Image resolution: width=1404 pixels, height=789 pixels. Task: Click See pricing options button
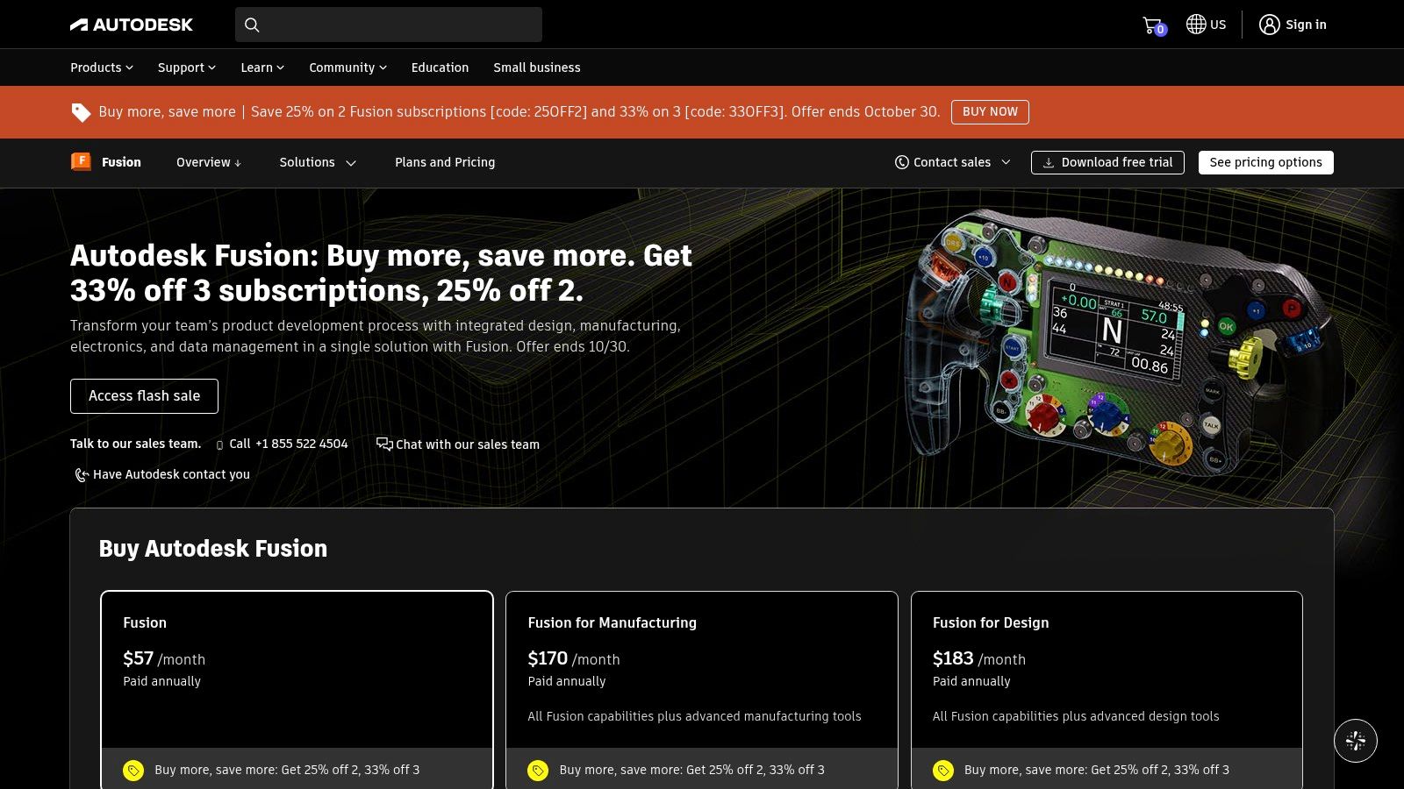point(1265,162)
